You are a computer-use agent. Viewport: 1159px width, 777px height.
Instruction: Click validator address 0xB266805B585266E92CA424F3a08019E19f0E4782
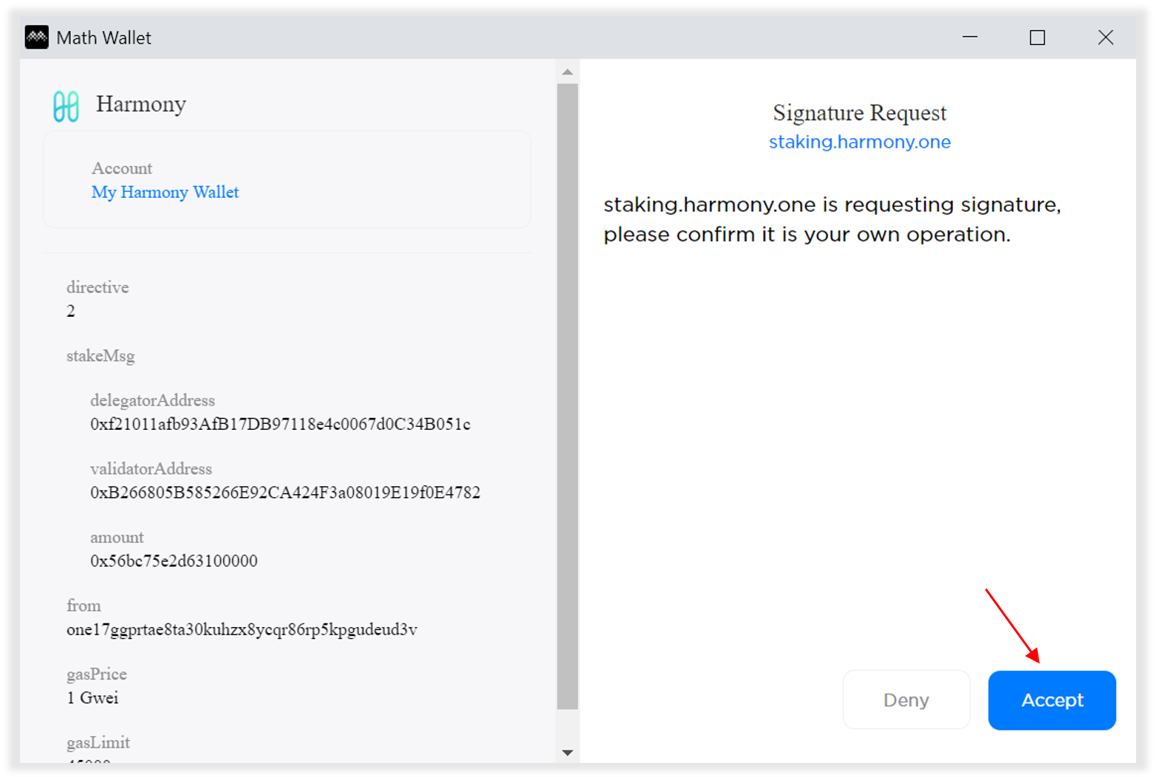[285, 493]
